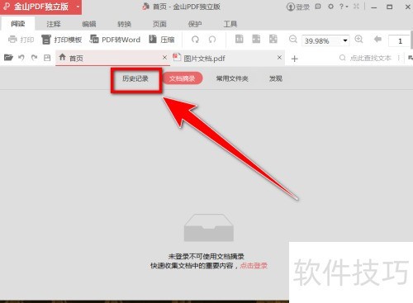
Task: Open the 金山PDF独立版 application menu
Action: (x=40, y=7)
